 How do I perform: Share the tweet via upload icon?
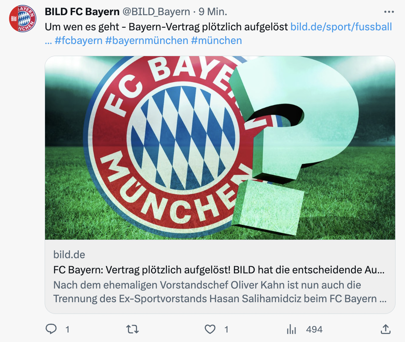coord(386,329)
